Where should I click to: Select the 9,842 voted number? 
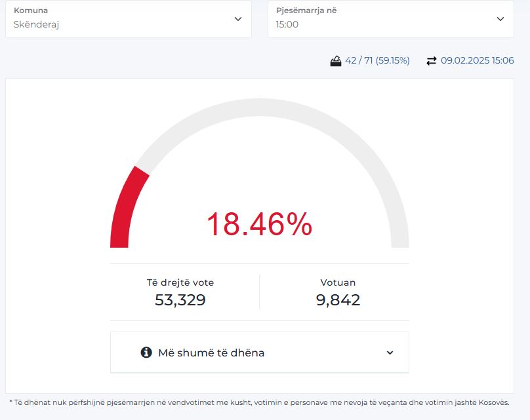coord(338,300)
